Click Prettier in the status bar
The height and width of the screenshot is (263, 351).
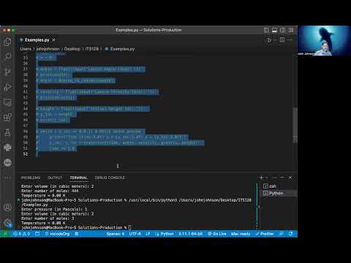pos(265,234)
